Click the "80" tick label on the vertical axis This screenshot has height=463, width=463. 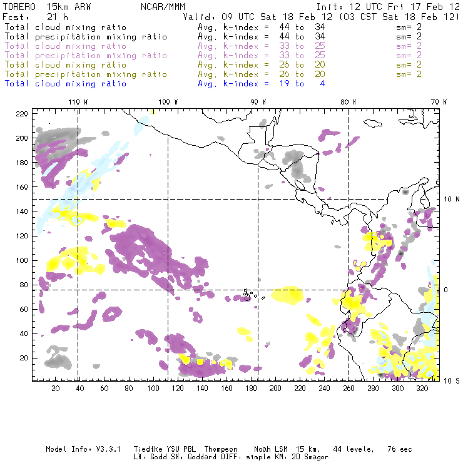click(24, 285)
